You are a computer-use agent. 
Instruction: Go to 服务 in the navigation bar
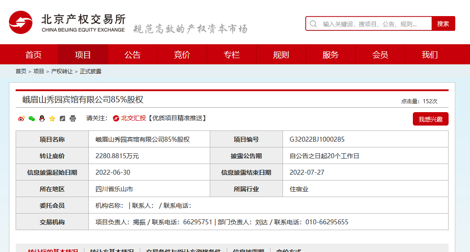(x=331, y=55)
